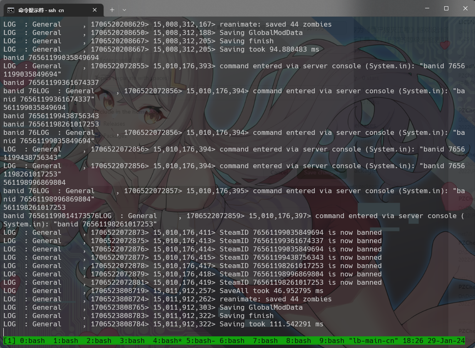The image size is (475, 348).
Task: Click banned line stamped 15,010,176,419
Action: coord(193,283)
